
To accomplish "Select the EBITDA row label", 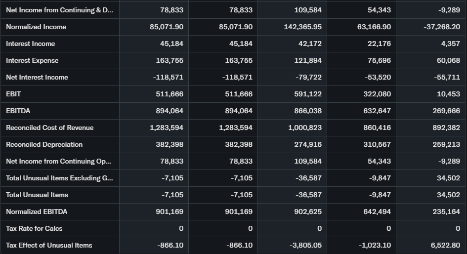I will tap(18, 111).
